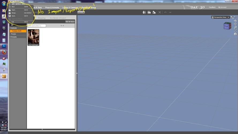Choose Save... from the File menu

click(x=21, y=16)
